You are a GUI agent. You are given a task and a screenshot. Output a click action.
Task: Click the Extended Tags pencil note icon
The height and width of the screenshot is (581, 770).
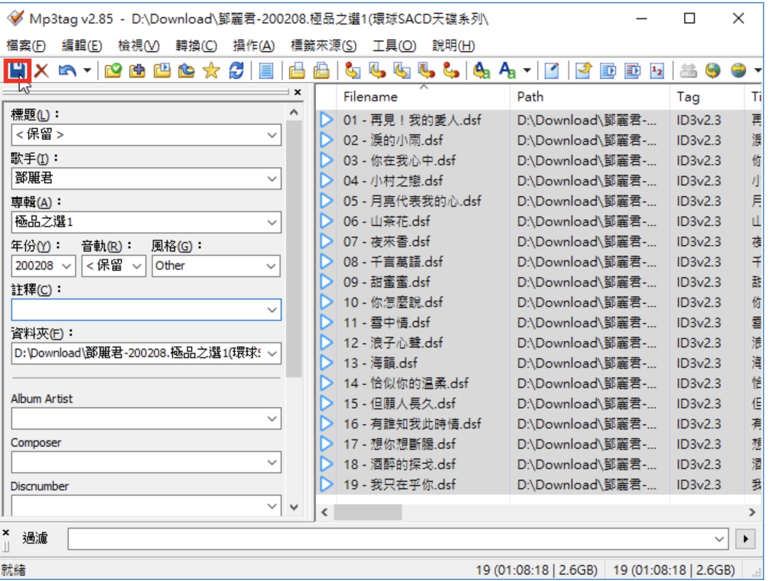click(x=552, y=70)
